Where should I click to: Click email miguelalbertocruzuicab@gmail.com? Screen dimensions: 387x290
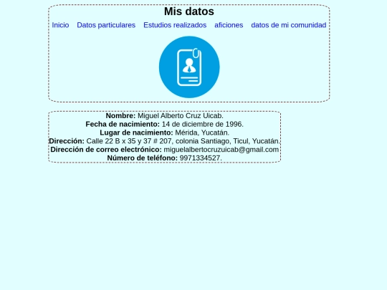221,150
